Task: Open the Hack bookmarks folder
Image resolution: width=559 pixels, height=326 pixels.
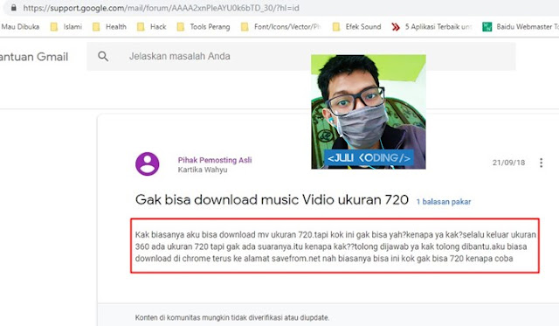Action: point(152,27)
